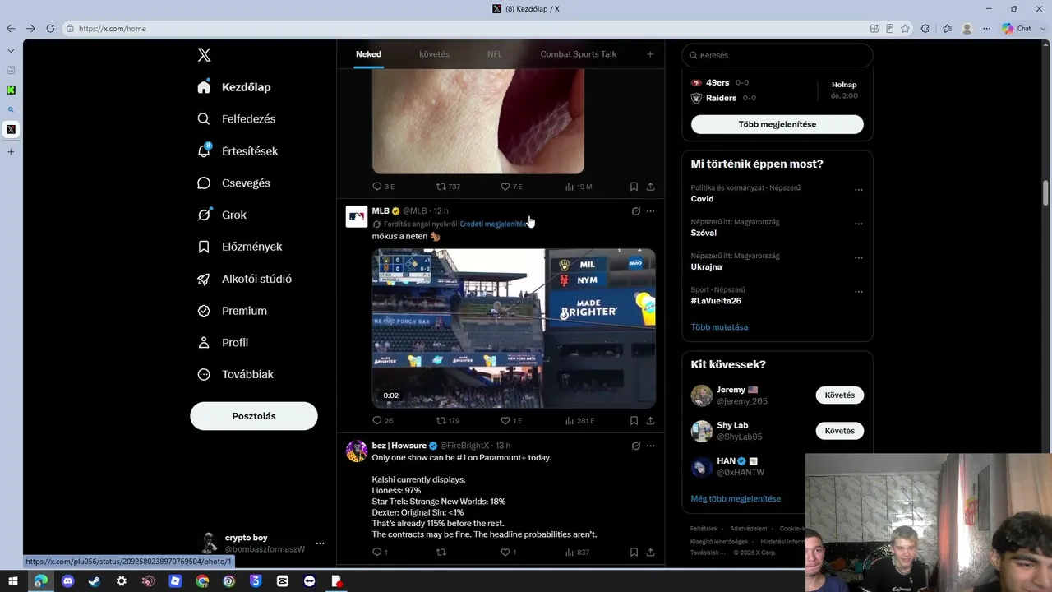
Task: Open MLB profile avatar
Action: click(357, 216)
